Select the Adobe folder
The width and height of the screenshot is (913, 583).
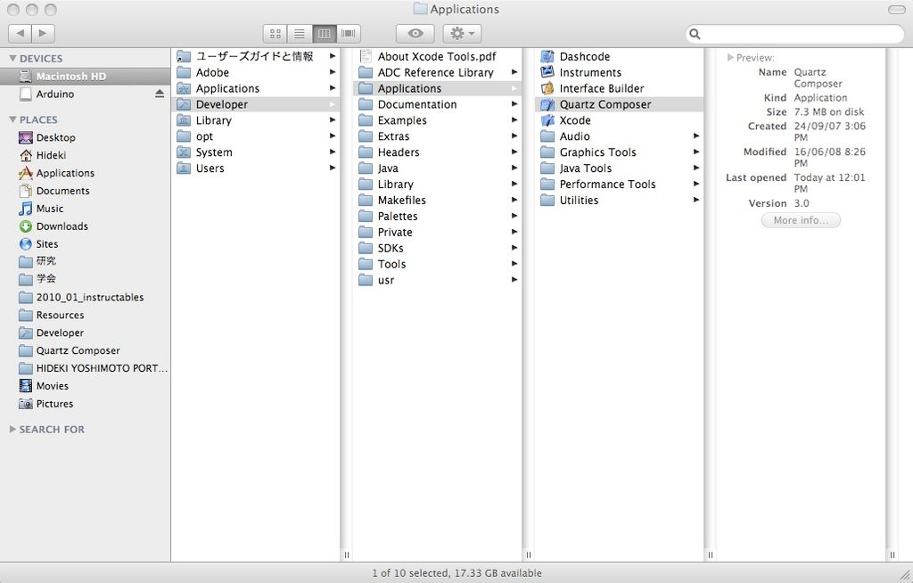coord(256,72)
